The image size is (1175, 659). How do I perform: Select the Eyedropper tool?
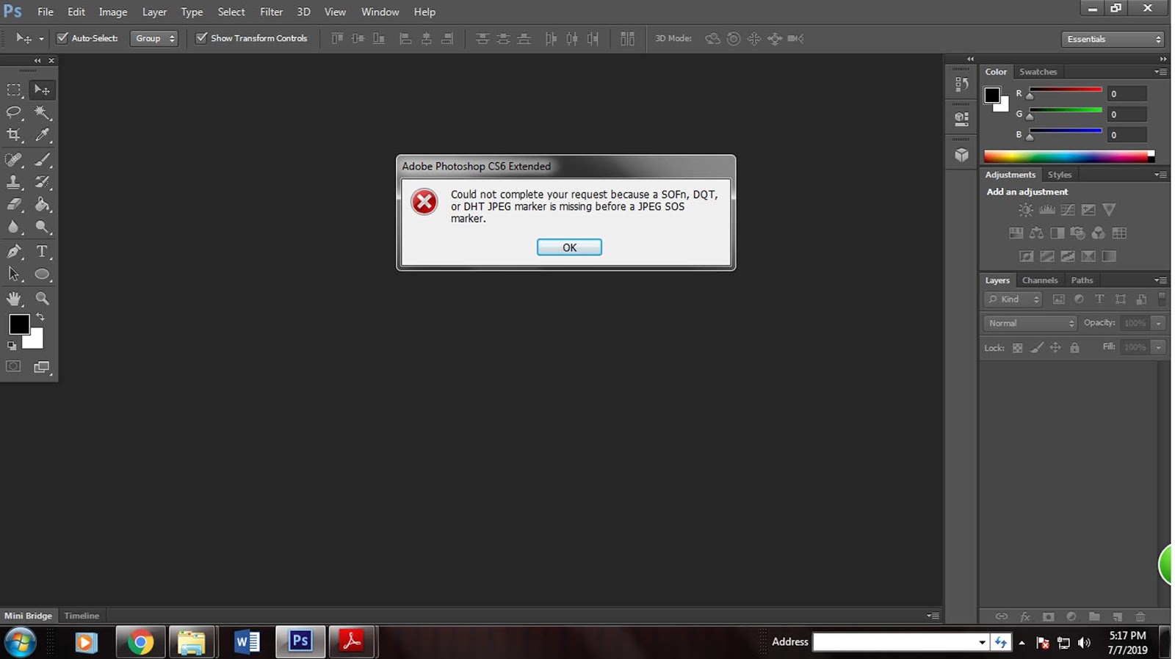42,135
